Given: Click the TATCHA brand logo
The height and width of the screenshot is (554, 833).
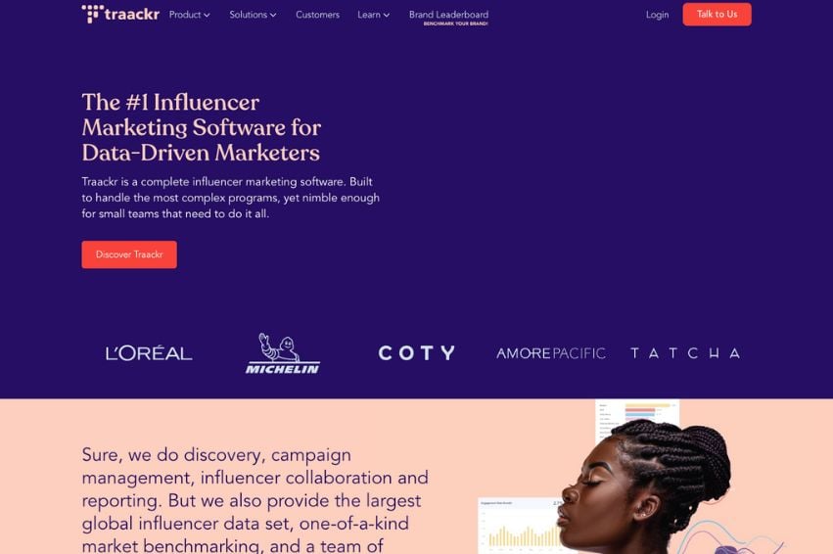Looking at the screenshot, I should pyautogui.click(x=685, y=353).
